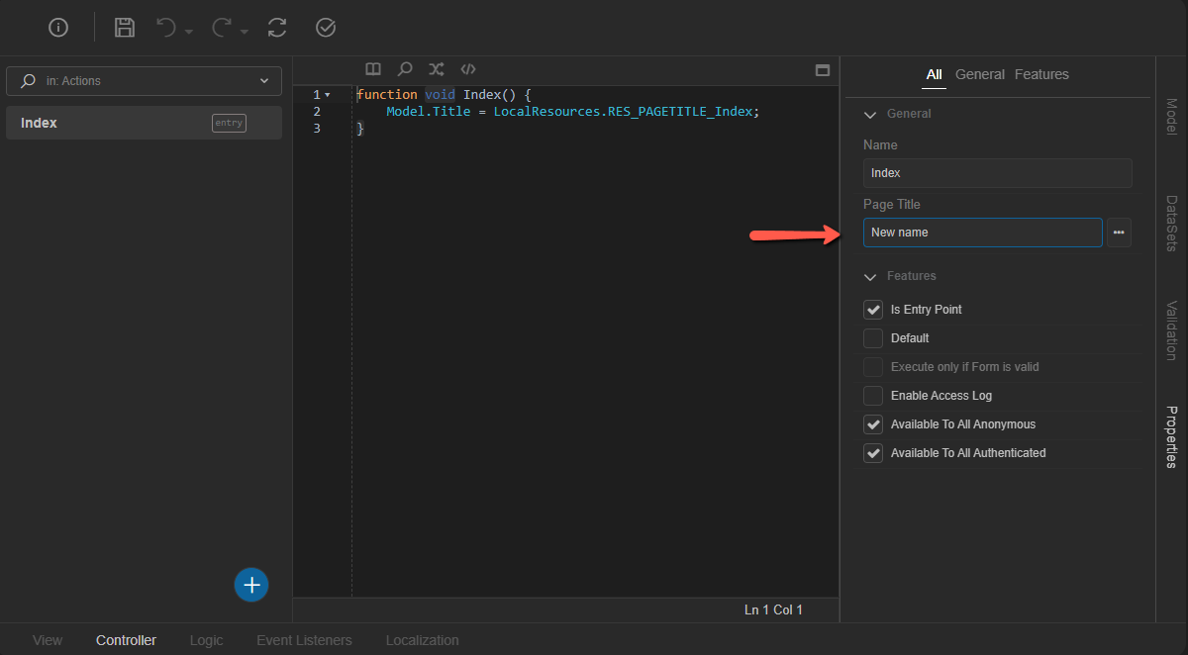Click the info icon in top toolbar
This screenshot has height=655, width=1188.
tap(58, 28)
